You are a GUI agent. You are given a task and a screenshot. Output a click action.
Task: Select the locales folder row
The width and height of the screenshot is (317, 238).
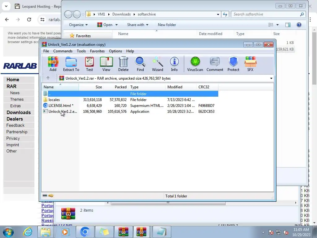pos(130,99)
